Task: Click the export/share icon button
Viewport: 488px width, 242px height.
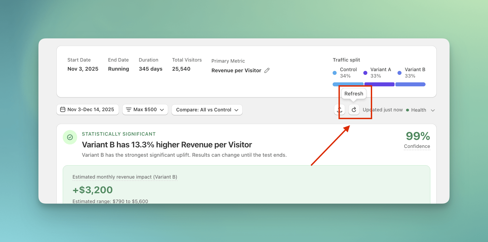Action: 340,110
